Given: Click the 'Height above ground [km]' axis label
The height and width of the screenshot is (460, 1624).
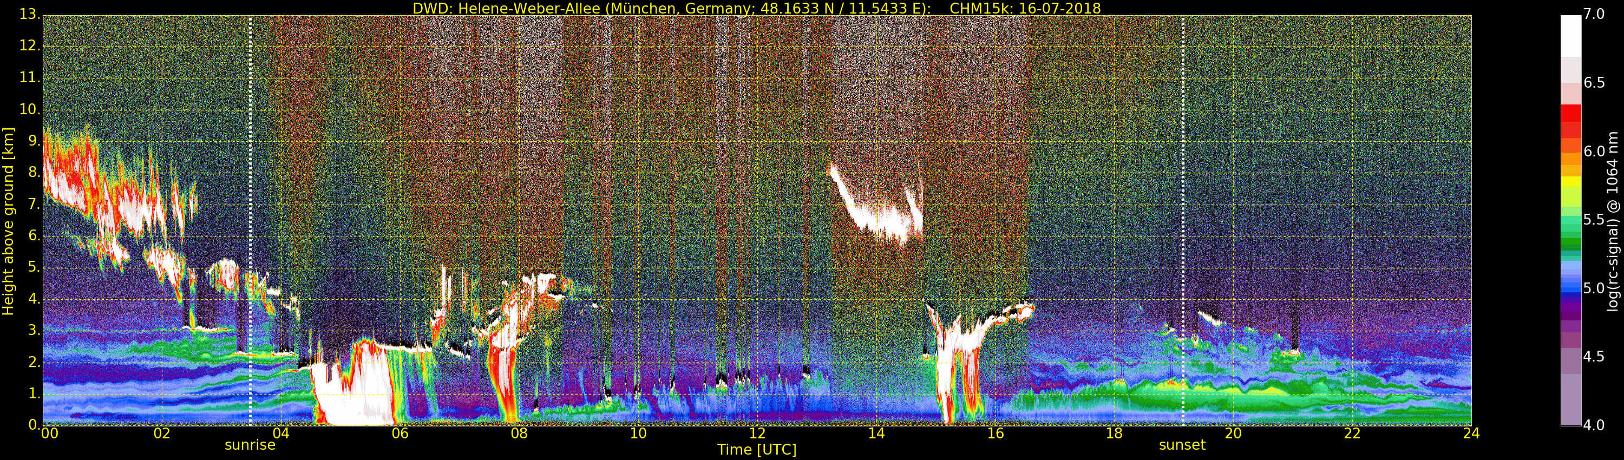Looking at the screenshot, I should tap(8, 221).
